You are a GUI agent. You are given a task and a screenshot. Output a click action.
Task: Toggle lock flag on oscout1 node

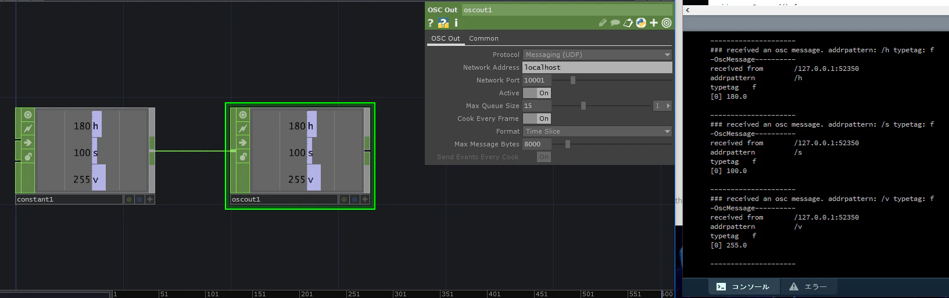(x=243, y=157)
